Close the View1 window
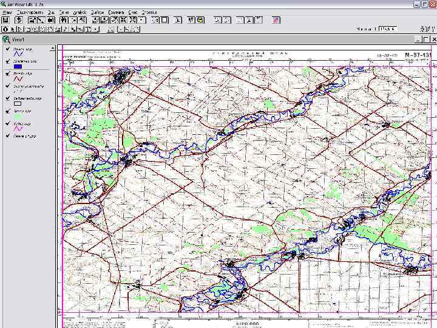Image resolution: width=437 pixels, height=328 pixels. [x=433, y=39]
